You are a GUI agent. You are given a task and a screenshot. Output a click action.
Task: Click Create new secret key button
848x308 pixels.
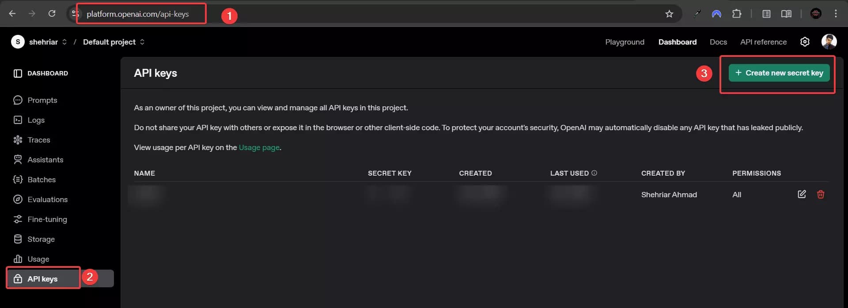pyautogui.click(x=779, y=73)
